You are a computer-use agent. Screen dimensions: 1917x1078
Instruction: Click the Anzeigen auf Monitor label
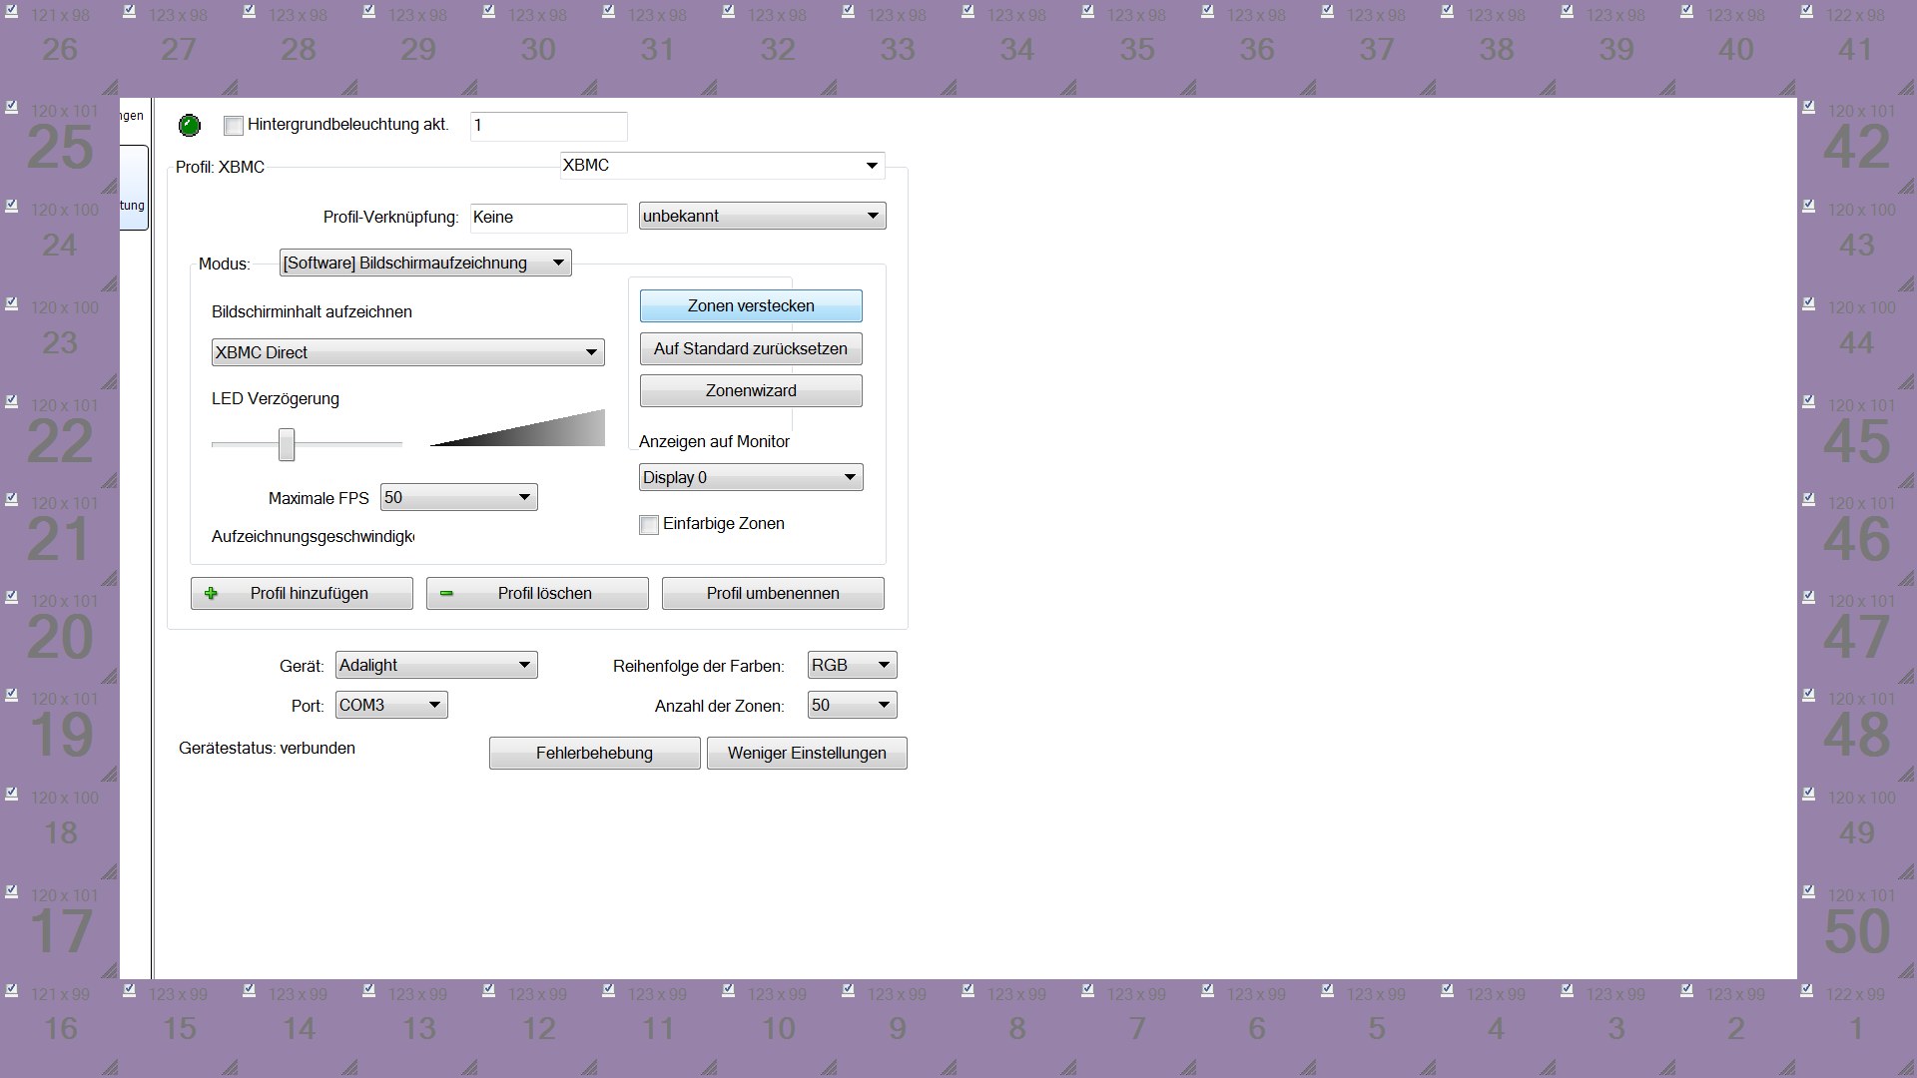click(714, 441)
